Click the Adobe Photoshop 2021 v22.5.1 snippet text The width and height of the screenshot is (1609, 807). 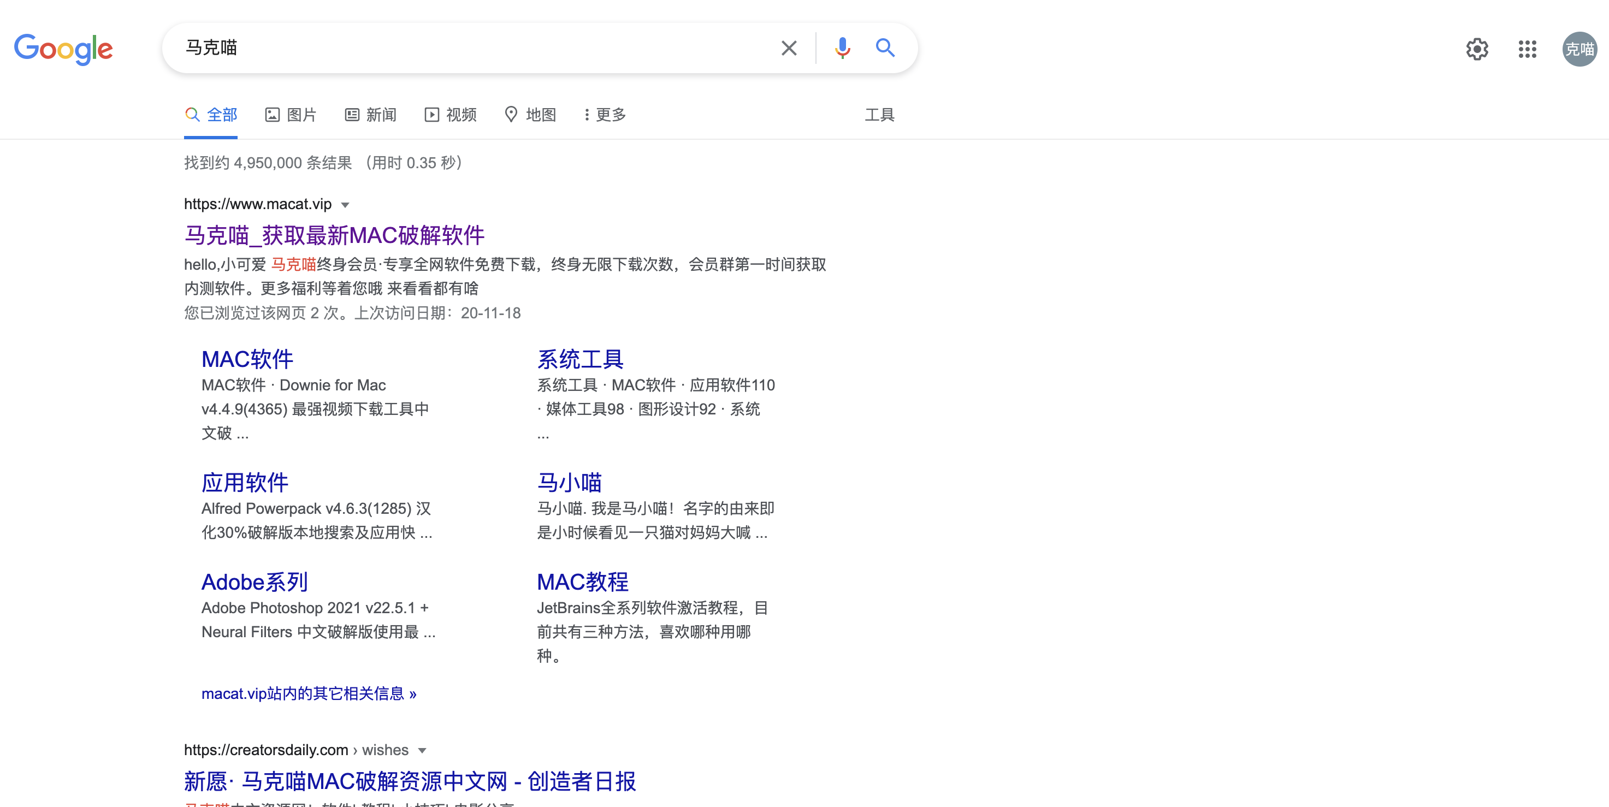coord(308,608)
